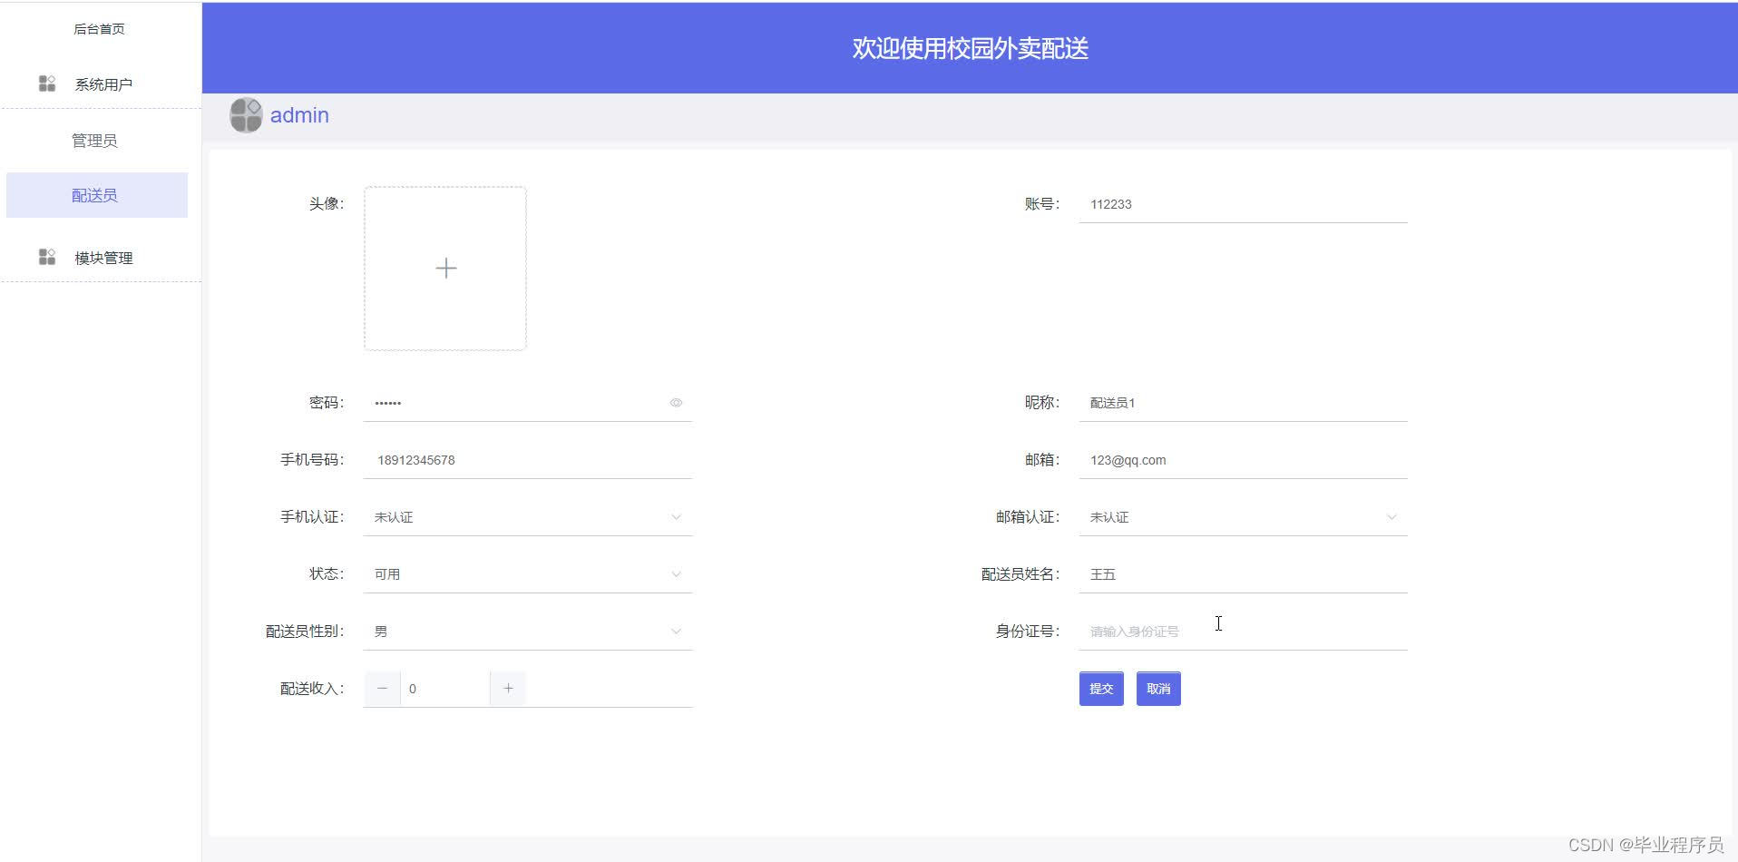Click the 欢迎使用校园外卖配送 header title
Image resolution: width=1738 pixels, height=862 pixels.
[x=970, y=48]
